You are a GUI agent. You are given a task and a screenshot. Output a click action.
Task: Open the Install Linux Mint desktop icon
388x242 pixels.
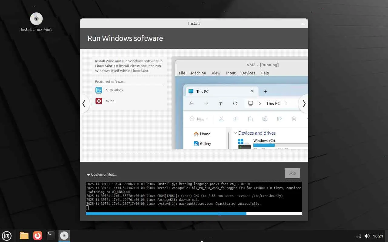36,22
